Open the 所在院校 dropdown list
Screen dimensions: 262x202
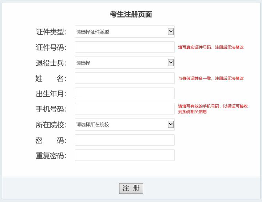[x=124, y=125]
